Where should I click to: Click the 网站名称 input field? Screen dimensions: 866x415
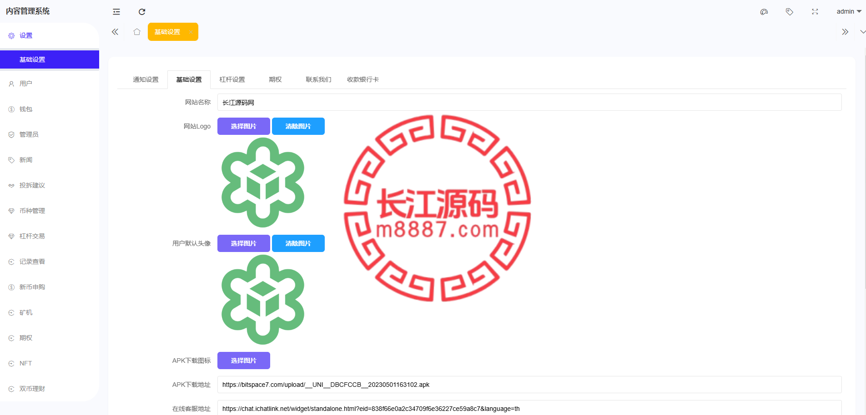pyautogui.click(x=529, y=102)
